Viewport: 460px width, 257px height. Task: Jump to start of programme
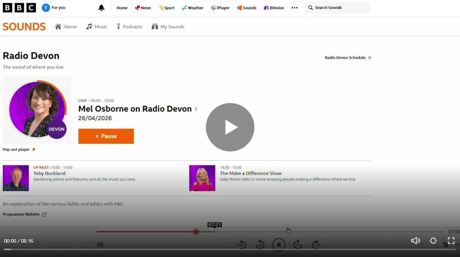(x=241, y=245)
